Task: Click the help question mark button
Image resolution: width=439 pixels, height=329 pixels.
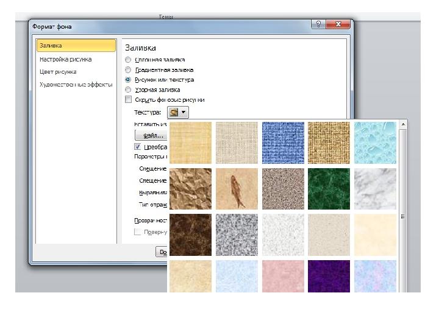Action: coord(318,24)
